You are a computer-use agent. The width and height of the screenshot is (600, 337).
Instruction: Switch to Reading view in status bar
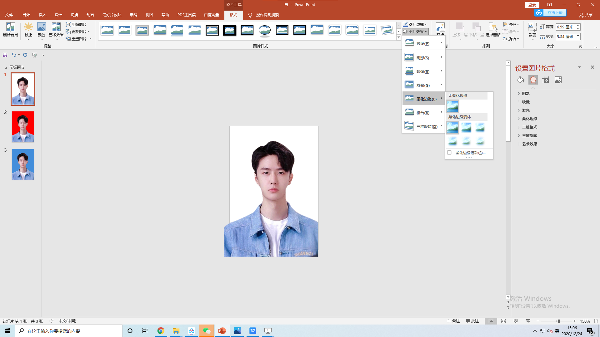516,321
